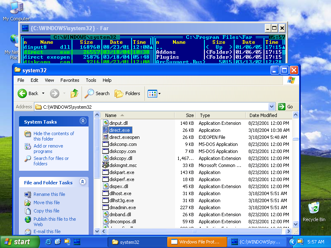The image size is (331, 248).
Task: Open the File menu
Action: 21,80
